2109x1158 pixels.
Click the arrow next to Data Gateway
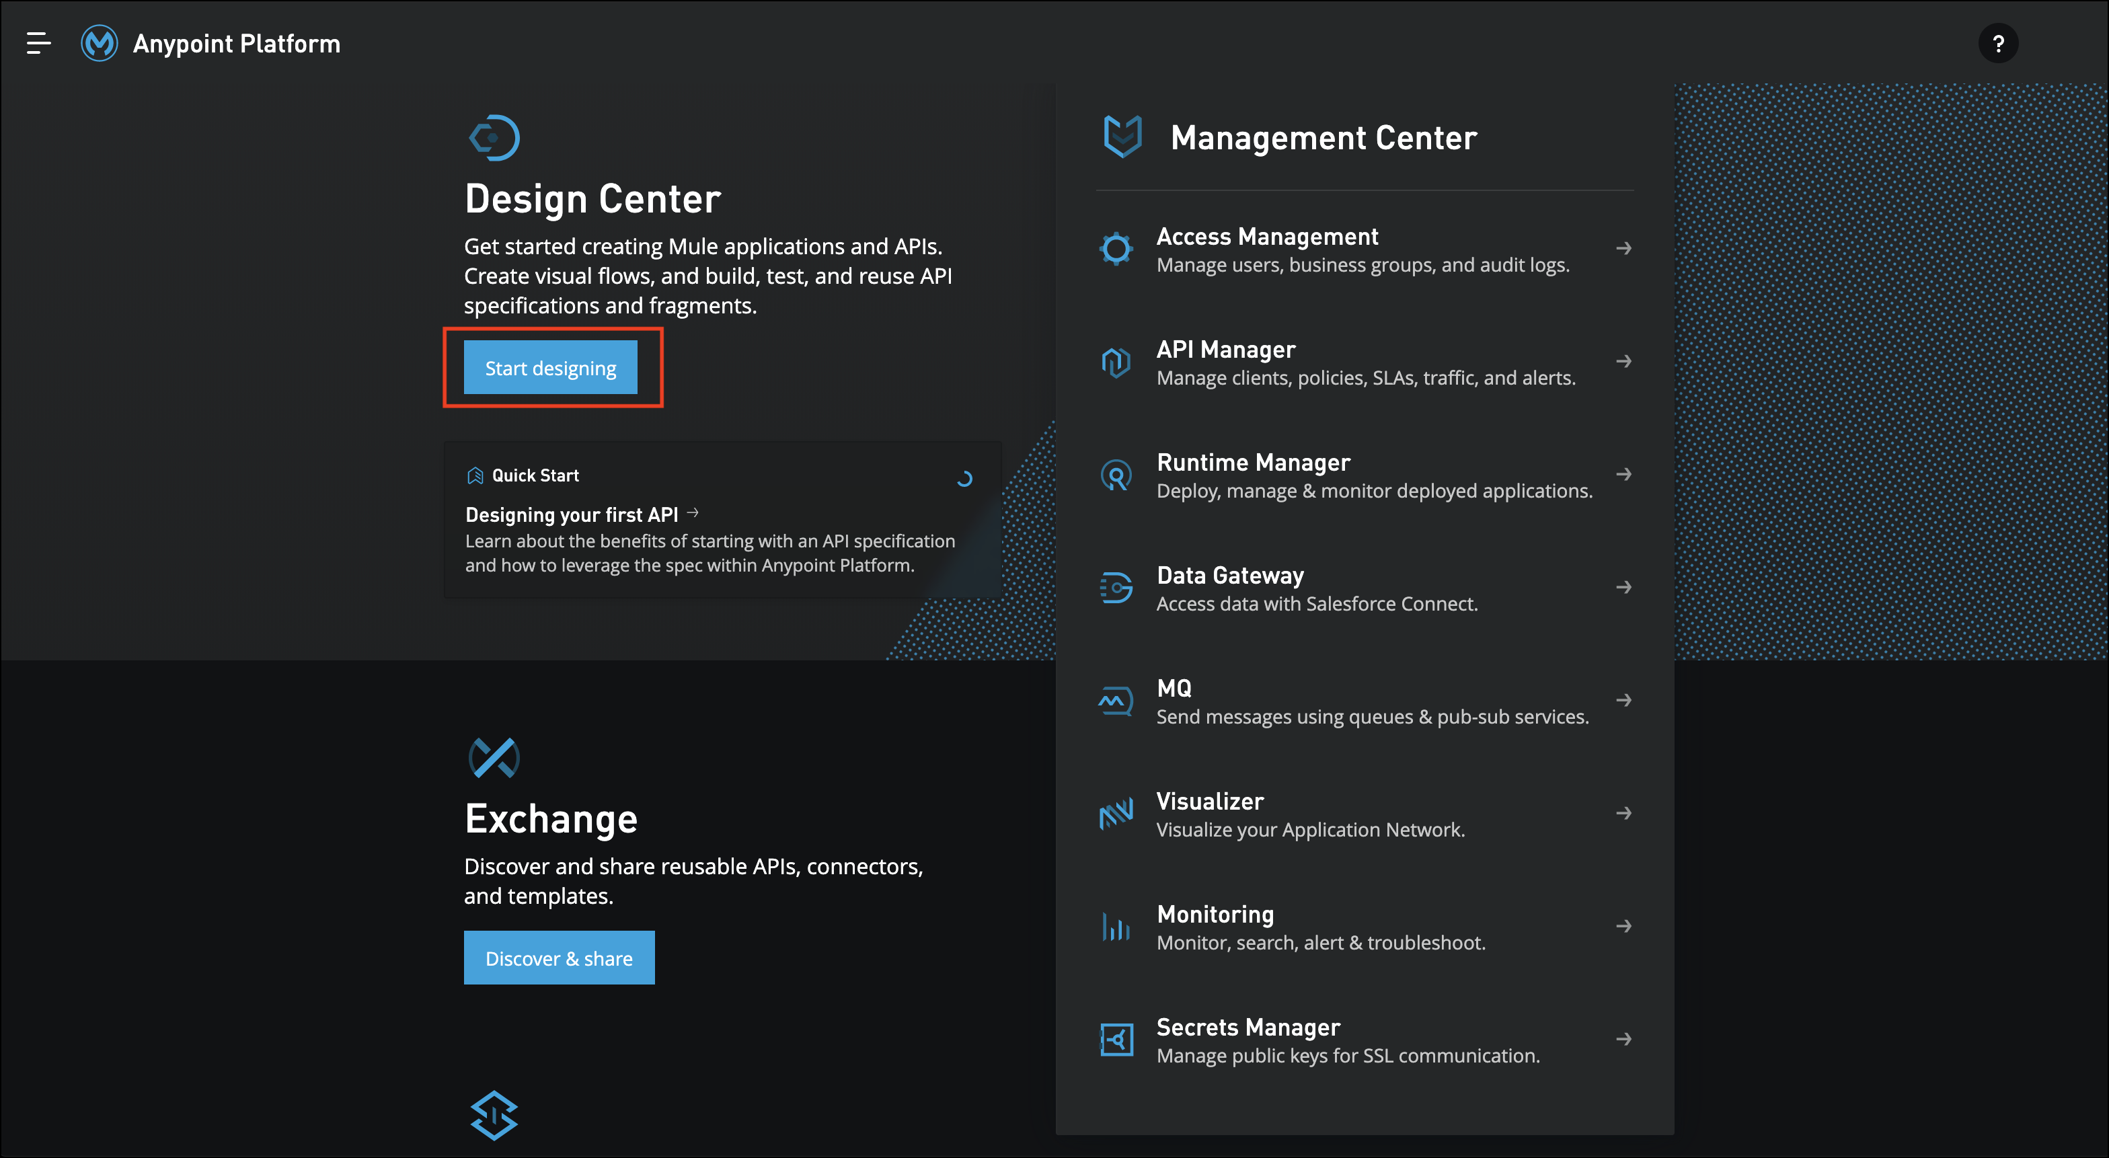click(x=1623, y=587)
